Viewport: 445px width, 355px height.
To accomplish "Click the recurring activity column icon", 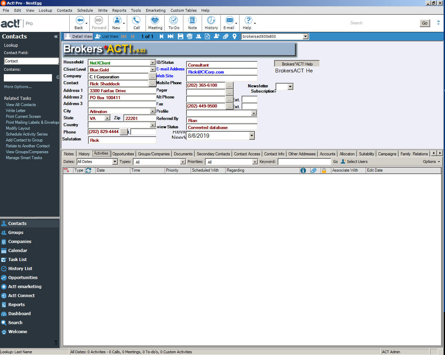I will tap(88, 170).
